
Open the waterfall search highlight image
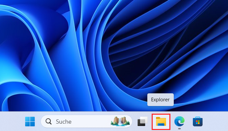point(120,121)
